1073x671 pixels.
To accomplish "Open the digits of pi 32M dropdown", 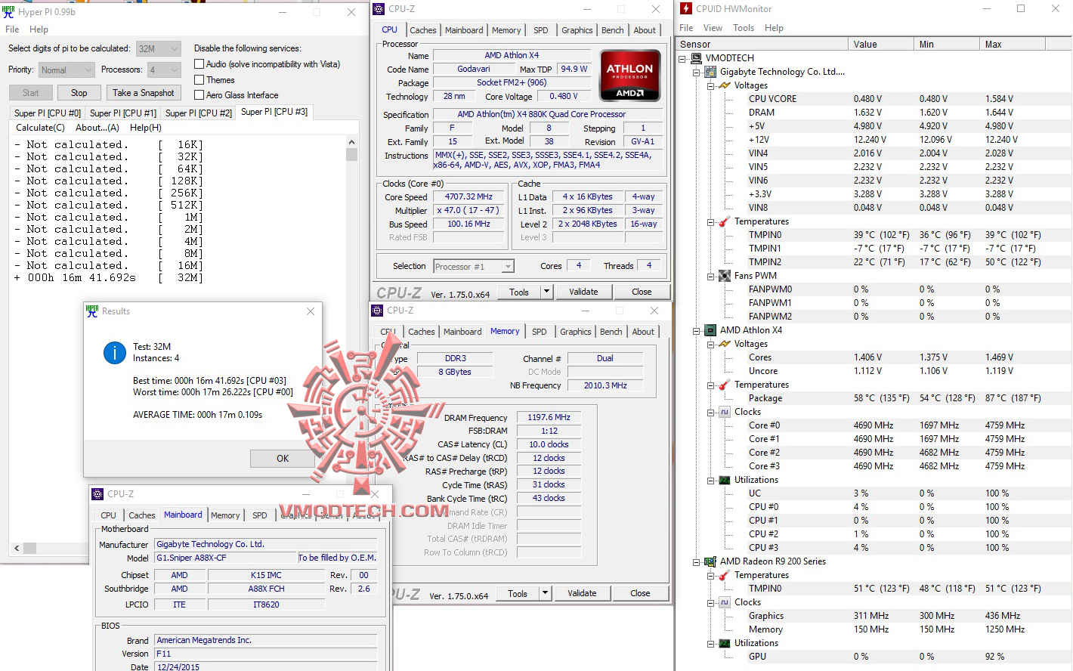I will (x=159, y=48).
